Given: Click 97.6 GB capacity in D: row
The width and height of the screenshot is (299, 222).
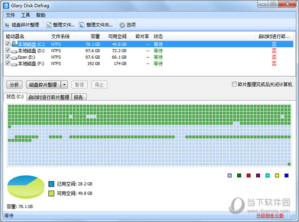Looking at the screenshot, I should pos(93,51).
